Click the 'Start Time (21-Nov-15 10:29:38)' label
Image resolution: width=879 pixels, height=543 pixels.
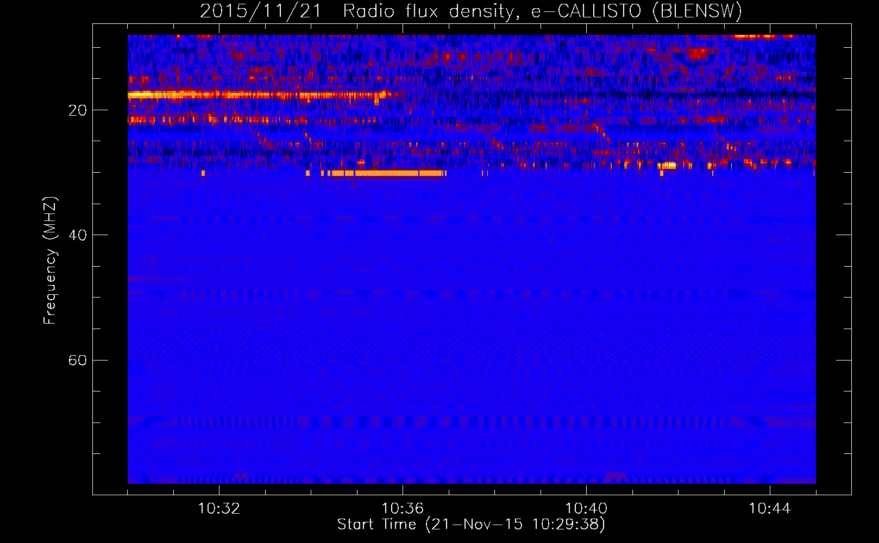click(x=471, y=525)
